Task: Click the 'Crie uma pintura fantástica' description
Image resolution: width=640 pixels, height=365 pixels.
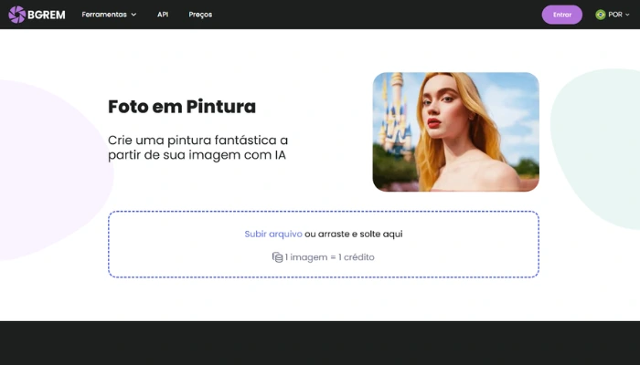Action: coord(197,148)
